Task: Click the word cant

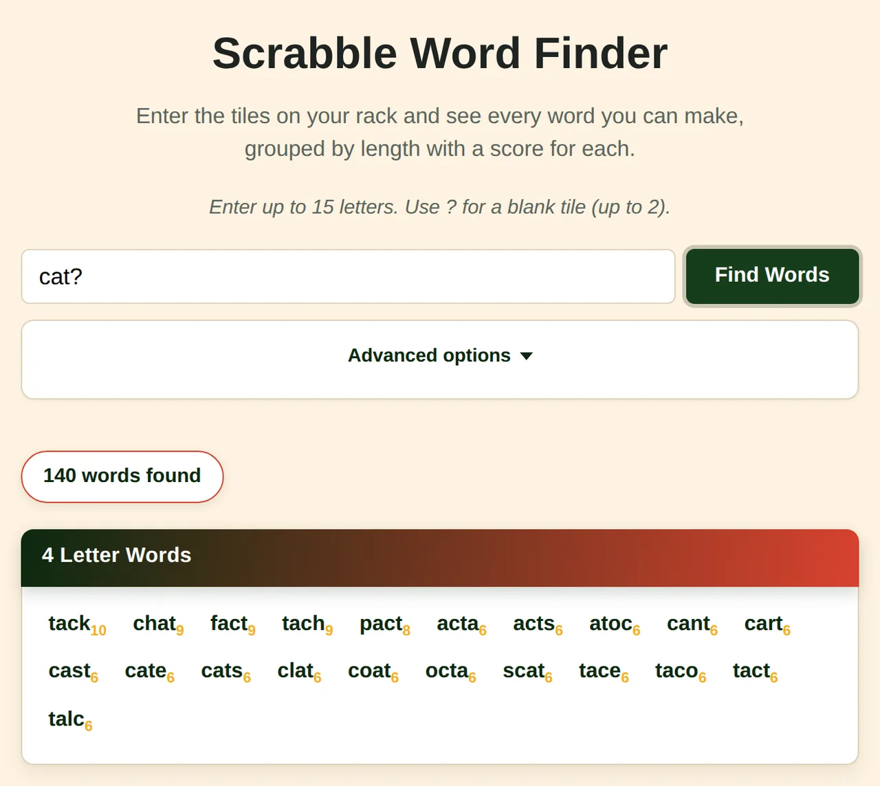Action: 692,624
